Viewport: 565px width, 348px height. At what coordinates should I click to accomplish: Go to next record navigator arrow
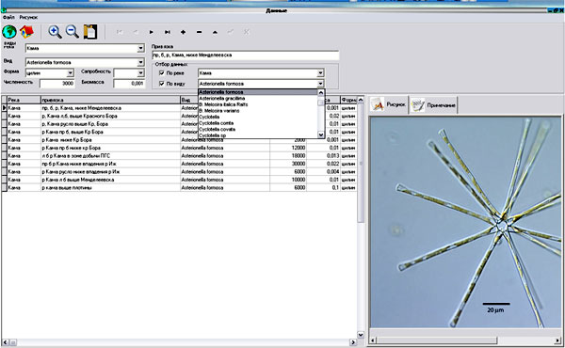152,32
